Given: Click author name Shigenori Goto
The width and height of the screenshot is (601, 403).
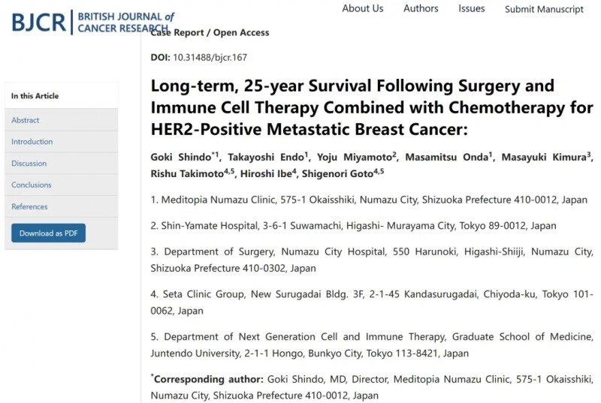Looking at the screenshot, I should [337, 174].
